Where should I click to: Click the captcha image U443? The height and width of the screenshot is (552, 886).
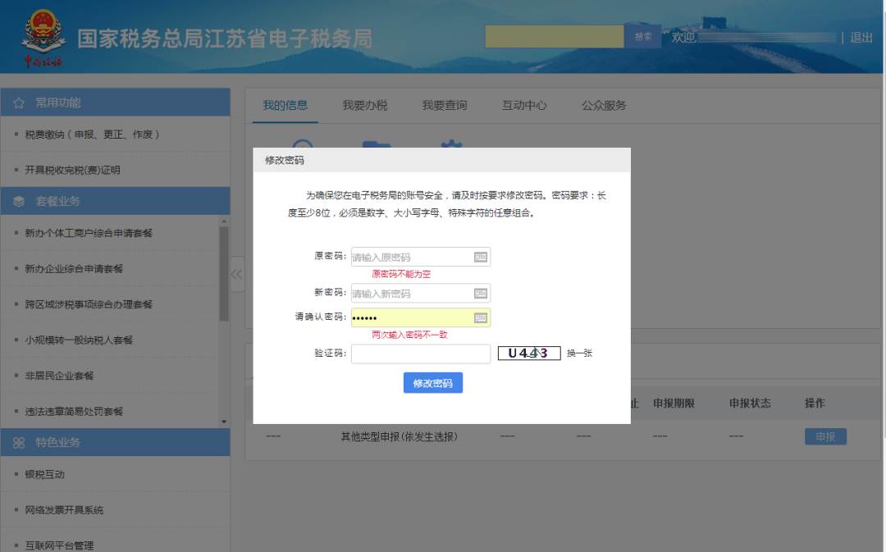529,354
